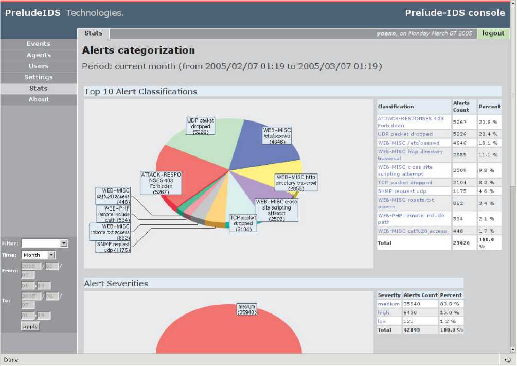
Task: Open WEB-MISC cross site scripting attempt link
Action: pos(405,170)
